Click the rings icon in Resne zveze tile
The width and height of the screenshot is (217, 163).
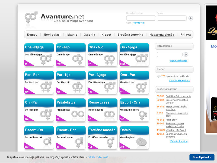pyautogui.click(x=110, y=114)
